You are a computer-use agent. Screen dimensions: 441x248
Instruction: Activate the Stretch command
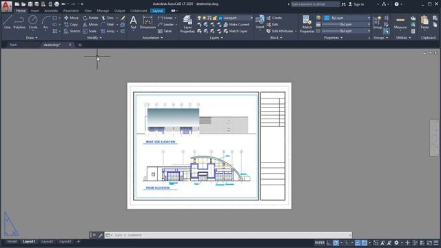[x=72, y=31]
